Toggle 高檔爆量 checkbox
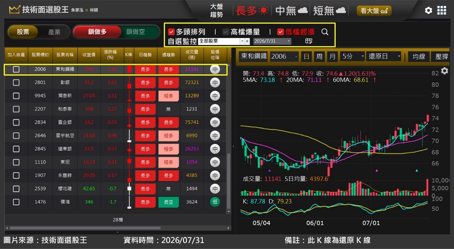This screenshot has height=249, width=454. click(x=226, y=32)
